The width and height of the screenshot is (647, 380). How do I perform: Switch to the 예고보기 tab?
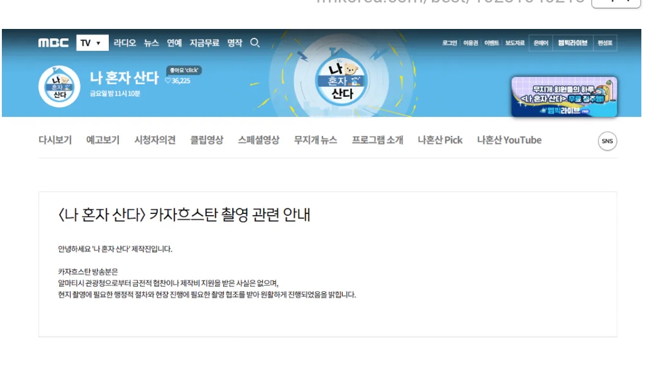point(102,140)
